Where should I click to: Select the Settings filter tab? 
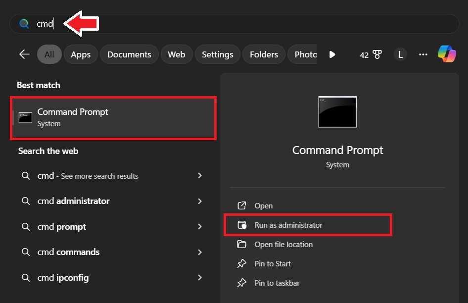(x=218, y=54)
